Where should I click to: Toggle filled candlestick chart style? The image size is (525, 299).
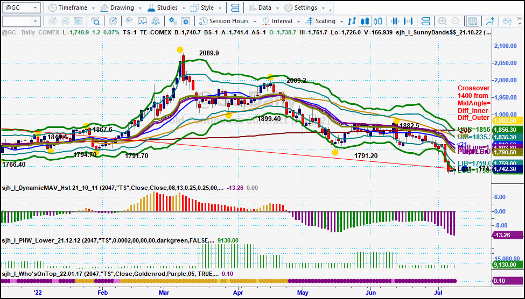365,22
